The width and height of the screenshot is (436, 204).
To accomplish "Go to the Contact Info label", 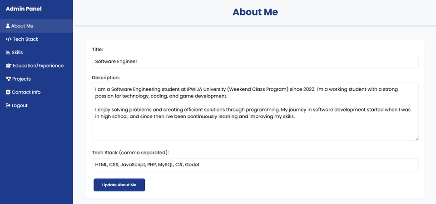I will (26, 92).
